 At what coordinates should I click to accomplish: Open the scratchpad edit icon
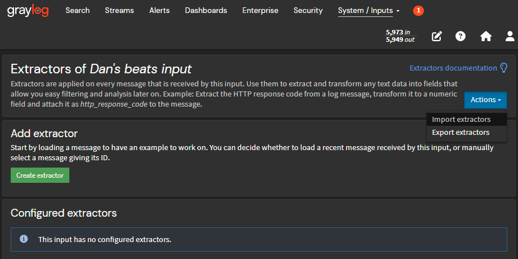coord(437,36)
